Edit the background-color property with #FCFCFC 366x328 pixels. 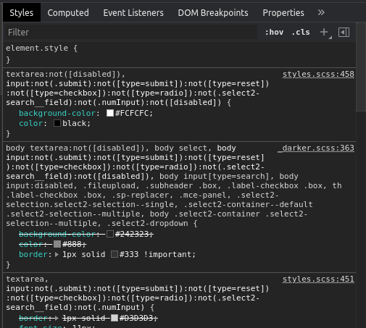pyautogui.click(x=57, y=113)
